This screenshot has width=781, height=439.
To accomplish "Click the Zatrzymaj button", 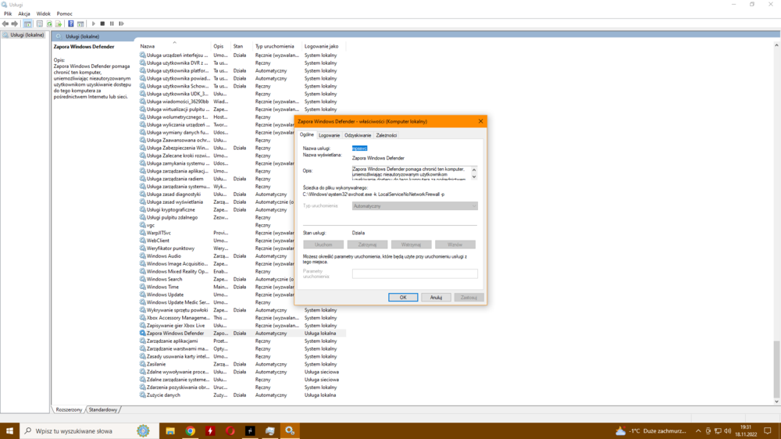I will point(367,244).
